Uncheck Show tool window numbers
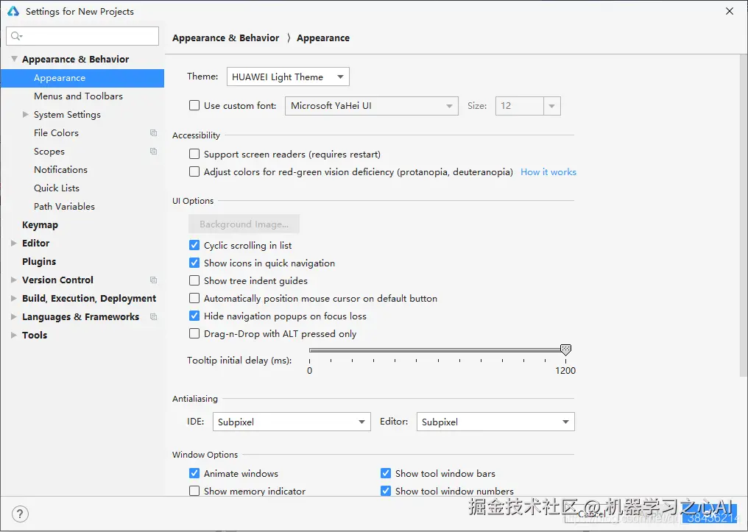The image size is (748, 532). click(386, 491)
